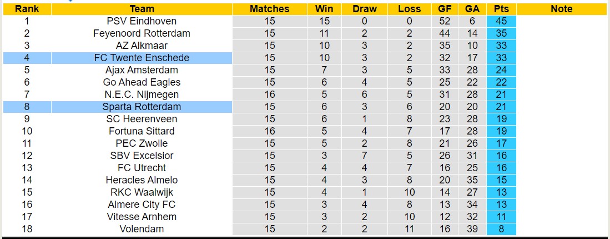The width and height of the screenshot is (610, 239).
Task: Click PSV Eindhoven's 45 points cell
Action: tap(501, 21)
